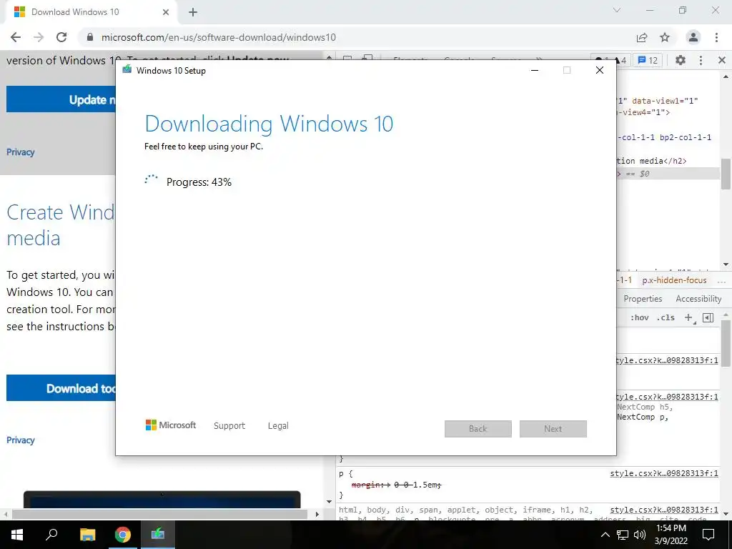Click the address bar URL field
This screenshot has height=549, width=732.
click(219, 37)
